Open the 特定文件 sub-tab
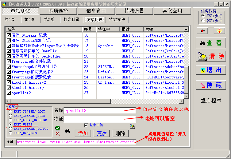The width and height of the screenshot is (231, 159). pyautogui.click(x=117, y=20)
